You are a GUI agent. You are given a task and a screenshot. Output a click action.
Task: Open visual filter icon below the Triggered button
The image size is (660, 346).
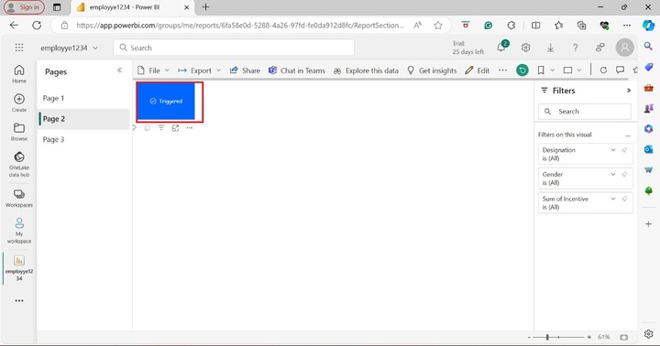click(x=161, y=127)
